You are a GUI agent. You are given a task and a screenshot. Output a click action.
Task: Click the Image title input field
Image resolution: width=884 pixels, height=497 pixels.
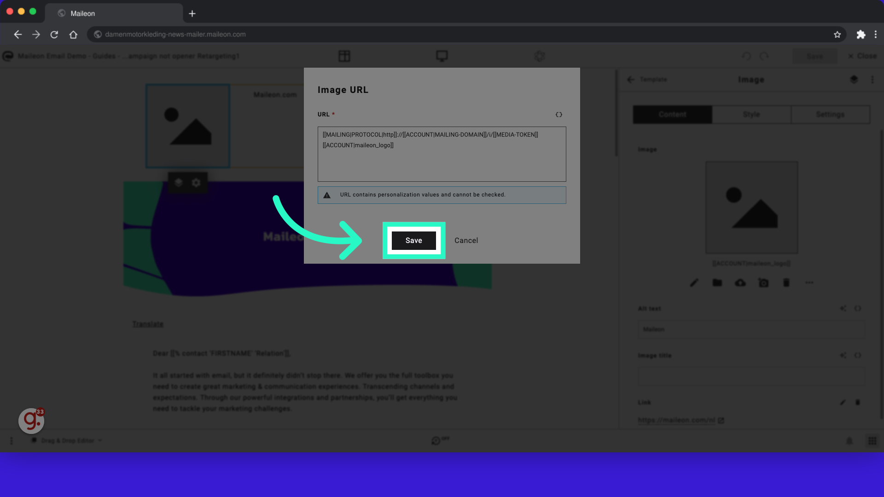click(751, 376)
